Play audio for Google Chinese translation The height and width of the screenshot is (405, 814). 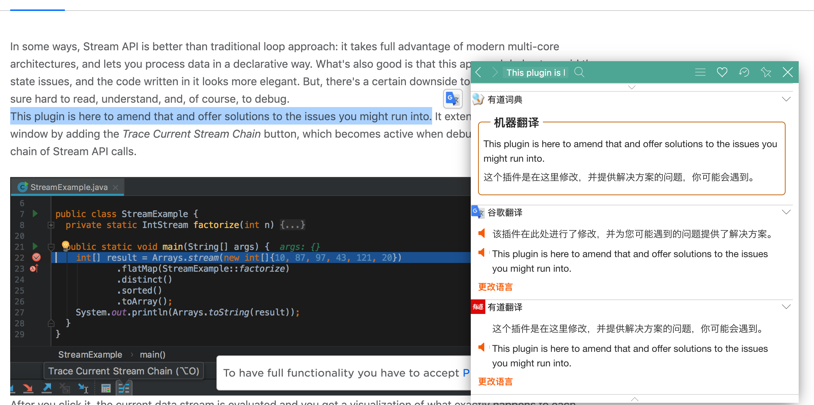482,233
